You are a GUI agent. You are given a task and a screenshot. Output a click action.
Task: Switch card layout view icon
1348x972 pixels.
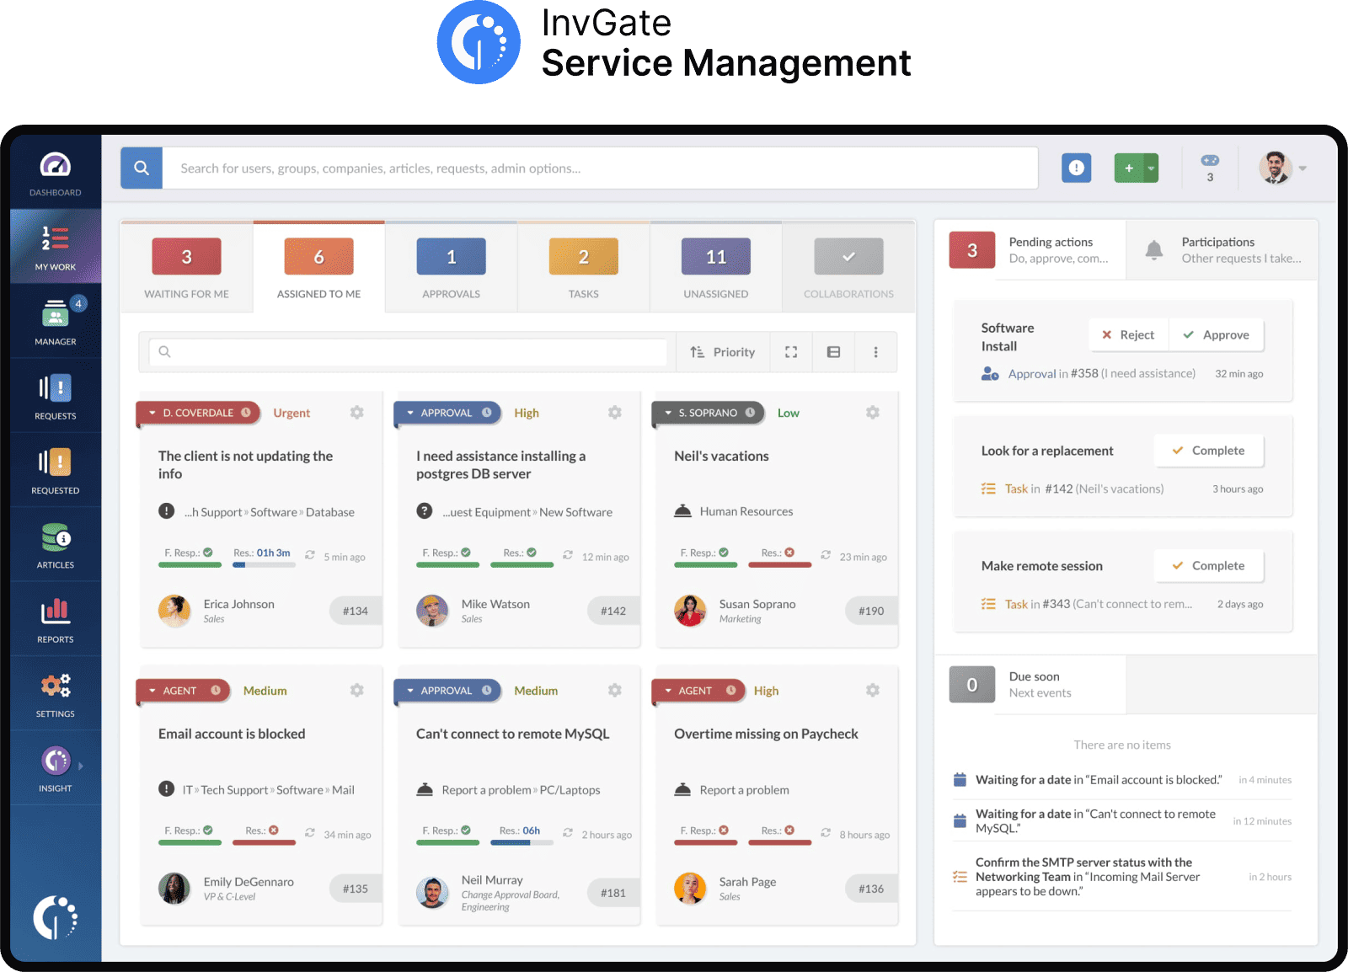coord(833,352)
